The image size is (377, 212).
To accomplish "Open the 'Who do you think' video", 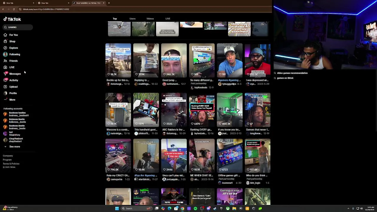I will point(257,156).
